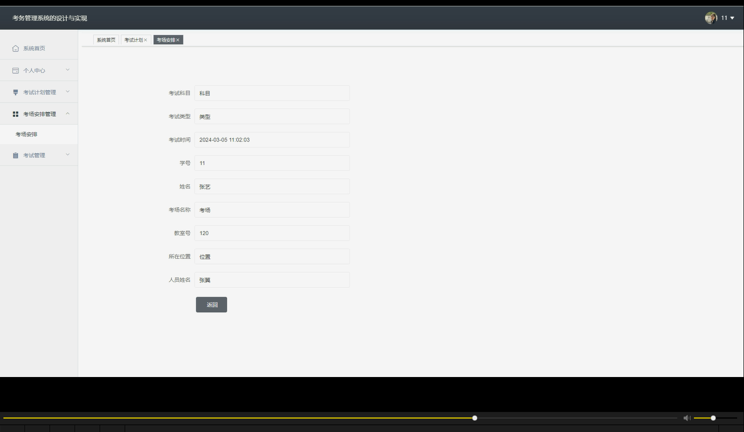Click 考试科目 field showing 科目
Viewport: 744px width, 432px height.
272,93
